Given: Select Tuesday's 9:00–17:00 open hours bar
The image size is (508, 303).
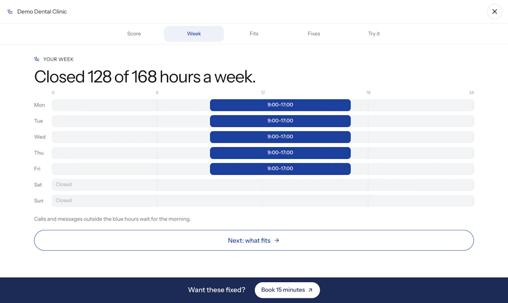Looking at the screenshot, I should click(280, 121).
